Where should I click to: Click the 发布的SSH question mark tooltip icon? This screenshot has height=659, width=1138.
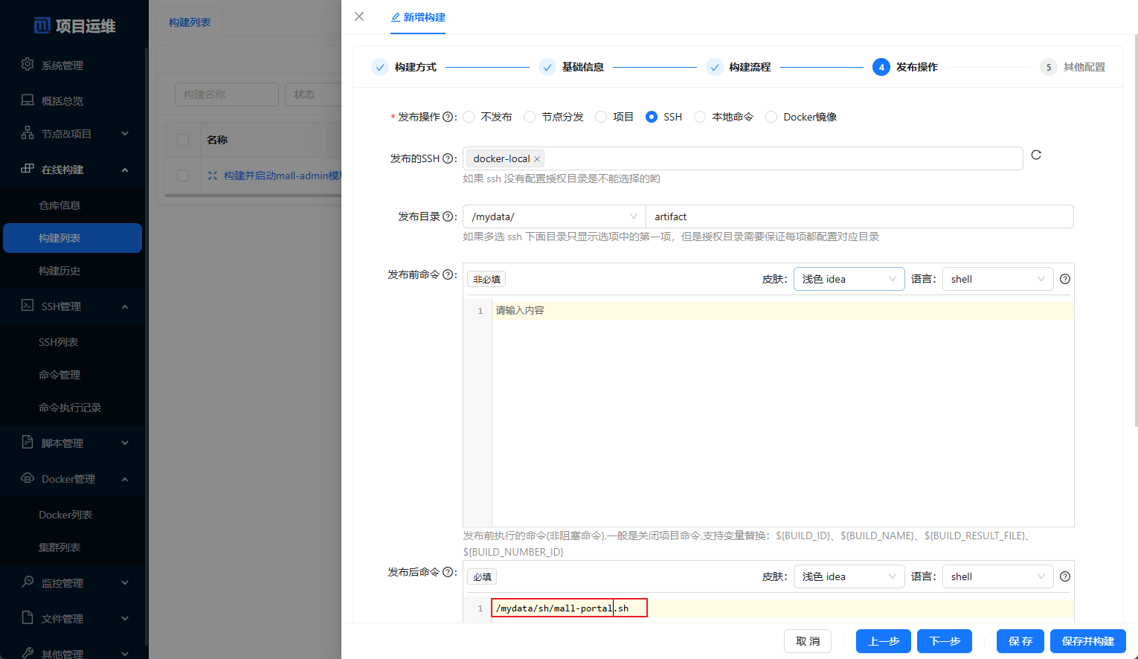pyautogui.click(x=448, y=158)
